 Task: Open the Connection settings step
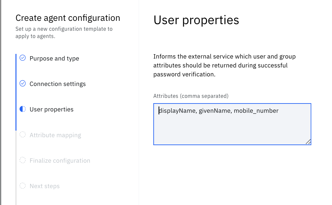(x=58, y=84)
